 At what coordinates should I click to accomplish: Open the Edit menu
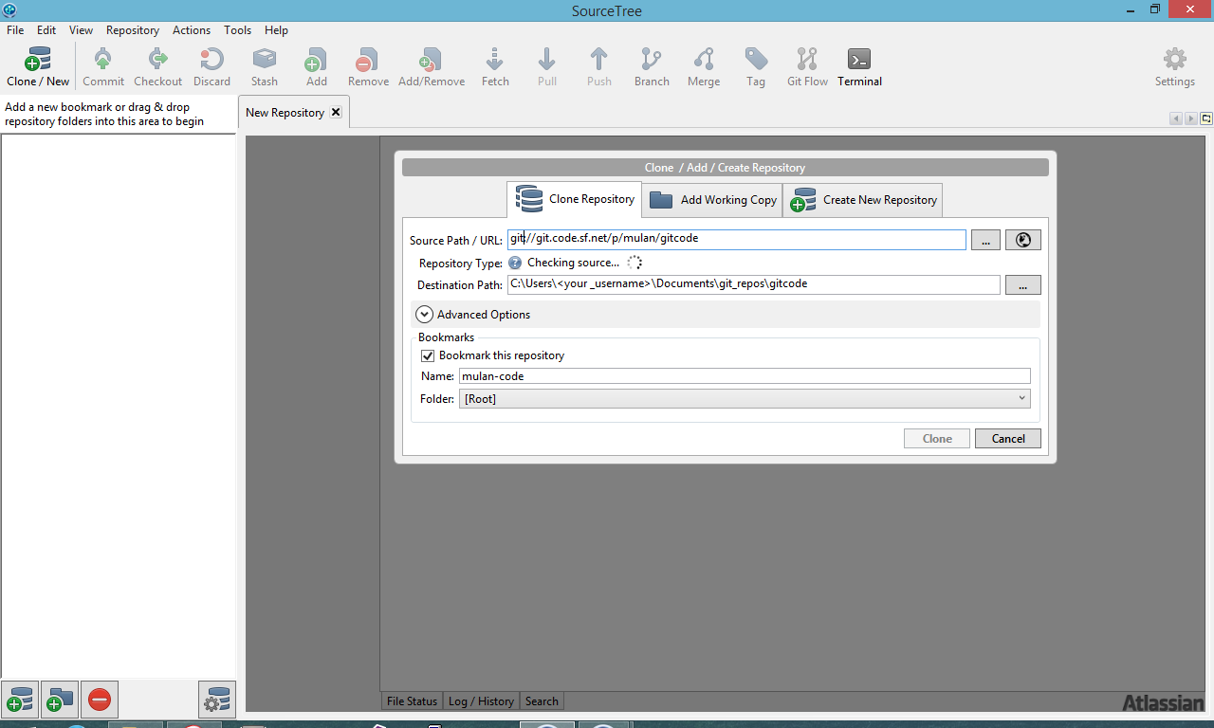tap(46, 30)
